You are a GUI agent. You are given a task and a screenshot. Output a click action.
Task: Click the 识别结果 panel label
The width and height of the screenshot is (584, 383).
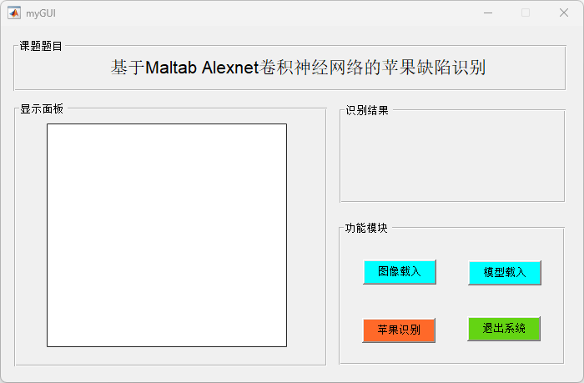click(x=367, y=110)
